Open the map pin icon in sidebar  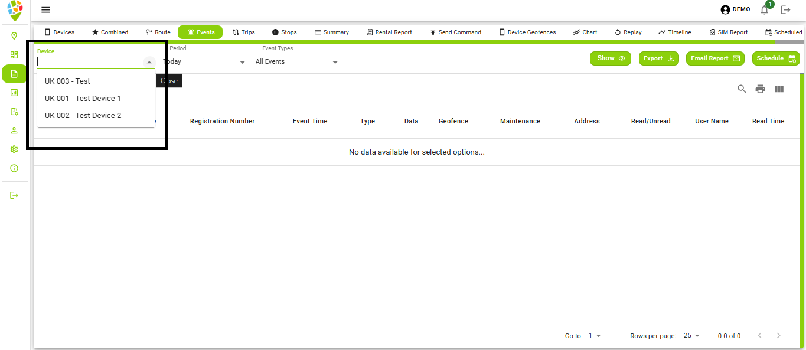[x=14, y=36]
